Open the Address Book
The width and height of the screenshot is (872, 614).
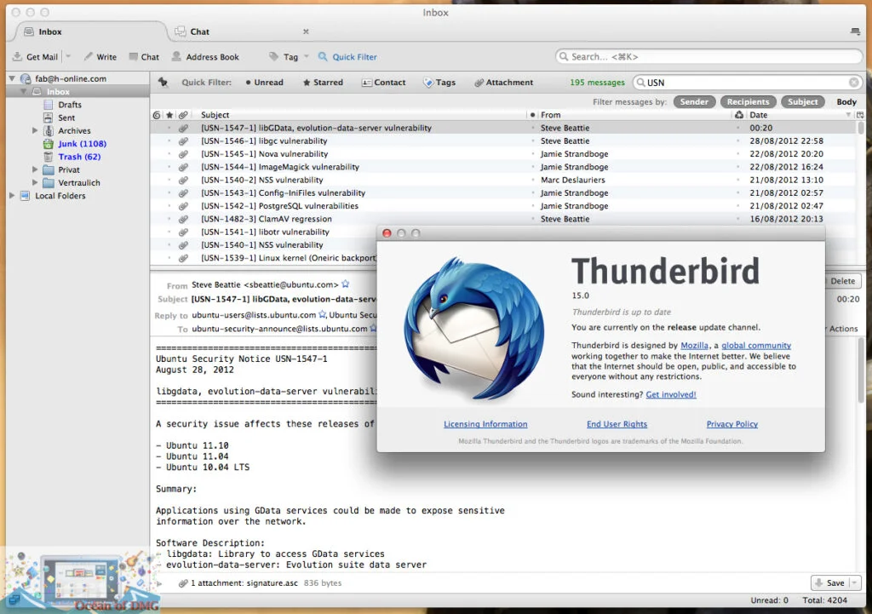click(205, 57)
